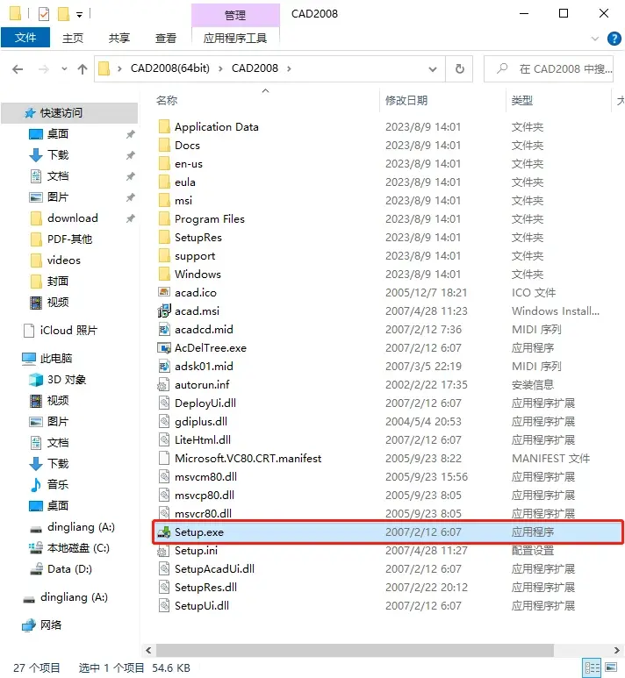The height and width of the screenshot is (678, 625).
Task: Click the horizontal scrollbar right arrow
Action: pos(616,650)
